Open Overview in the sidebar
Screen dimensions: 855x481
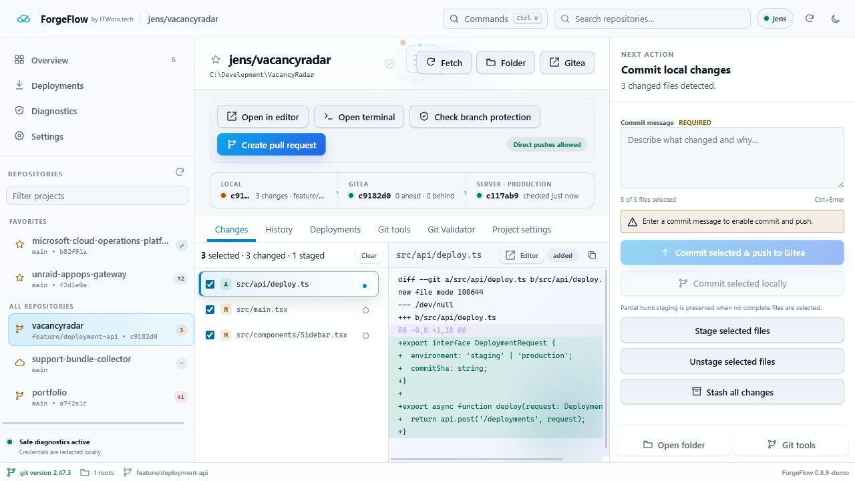coord(97,60)
